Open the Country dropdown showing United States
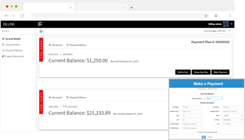Viewport: 245px width, 140px height. pyautogui.click(x=232, y=120)
